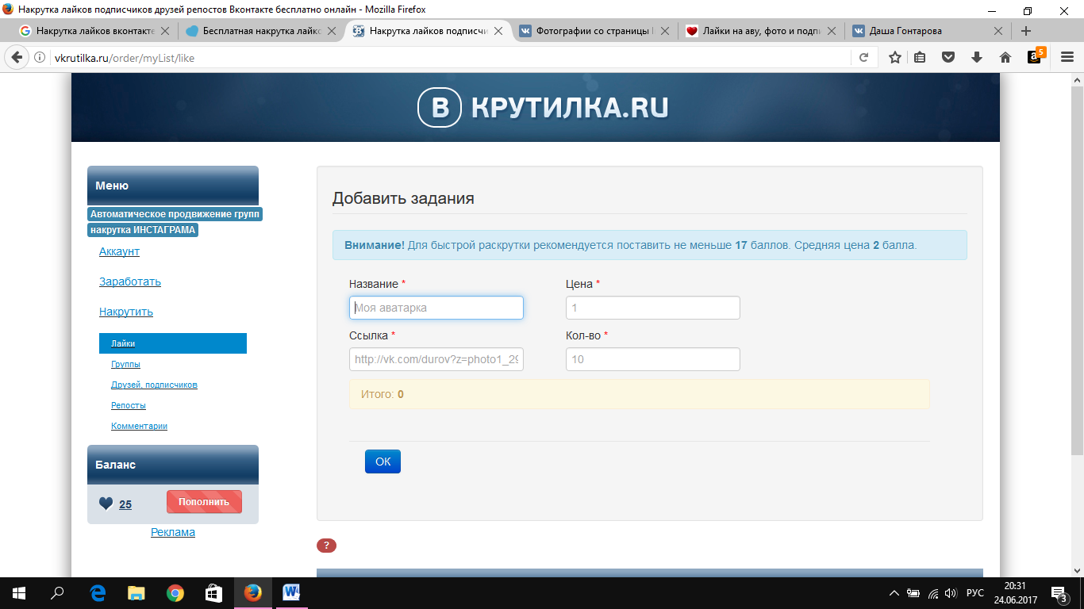Launch Google Chrome from the taskbar
Screen dimensions: 1084x609
175,592
